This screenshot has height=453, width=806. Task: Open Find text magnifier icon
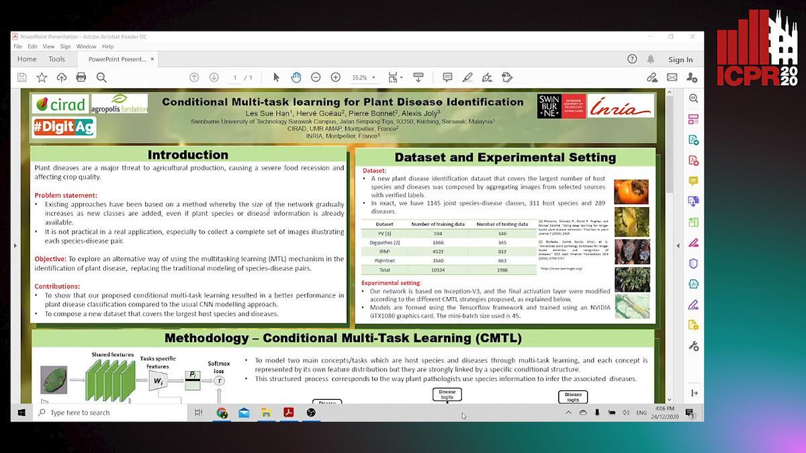101,77
